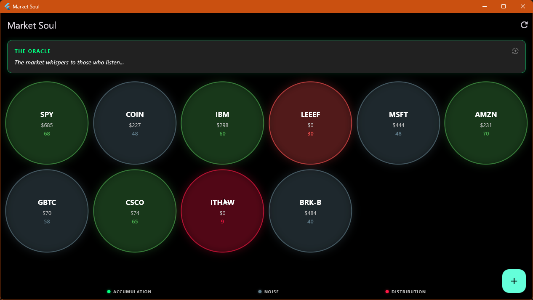The height and width of the screenshot is (300, 533).
Task: Open the CSCO stock bubble
Action: tap(135, 211)
